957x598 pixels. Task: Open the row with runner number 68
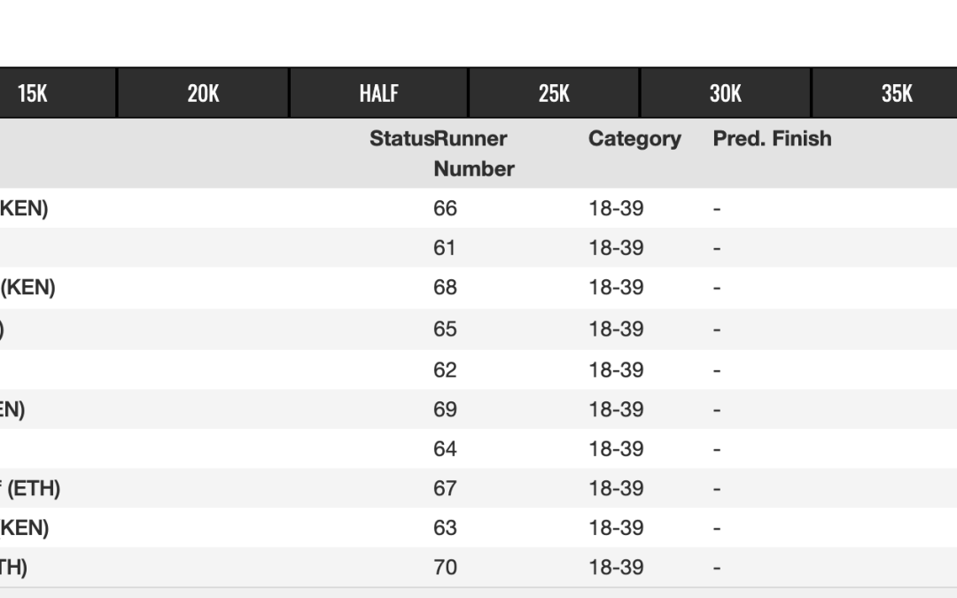[x=445, y=288]
